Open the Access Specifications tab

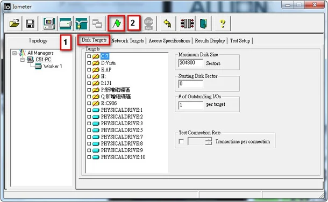tap(169, 41)
